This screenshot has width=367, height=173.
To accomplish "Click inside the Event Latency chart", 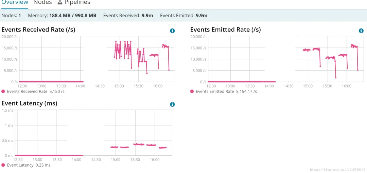I will [94, 133].
